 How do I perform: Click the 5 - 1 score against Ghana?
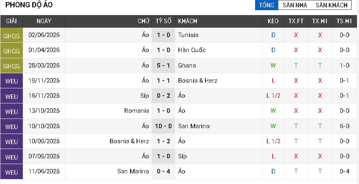[x=163, y=66]
